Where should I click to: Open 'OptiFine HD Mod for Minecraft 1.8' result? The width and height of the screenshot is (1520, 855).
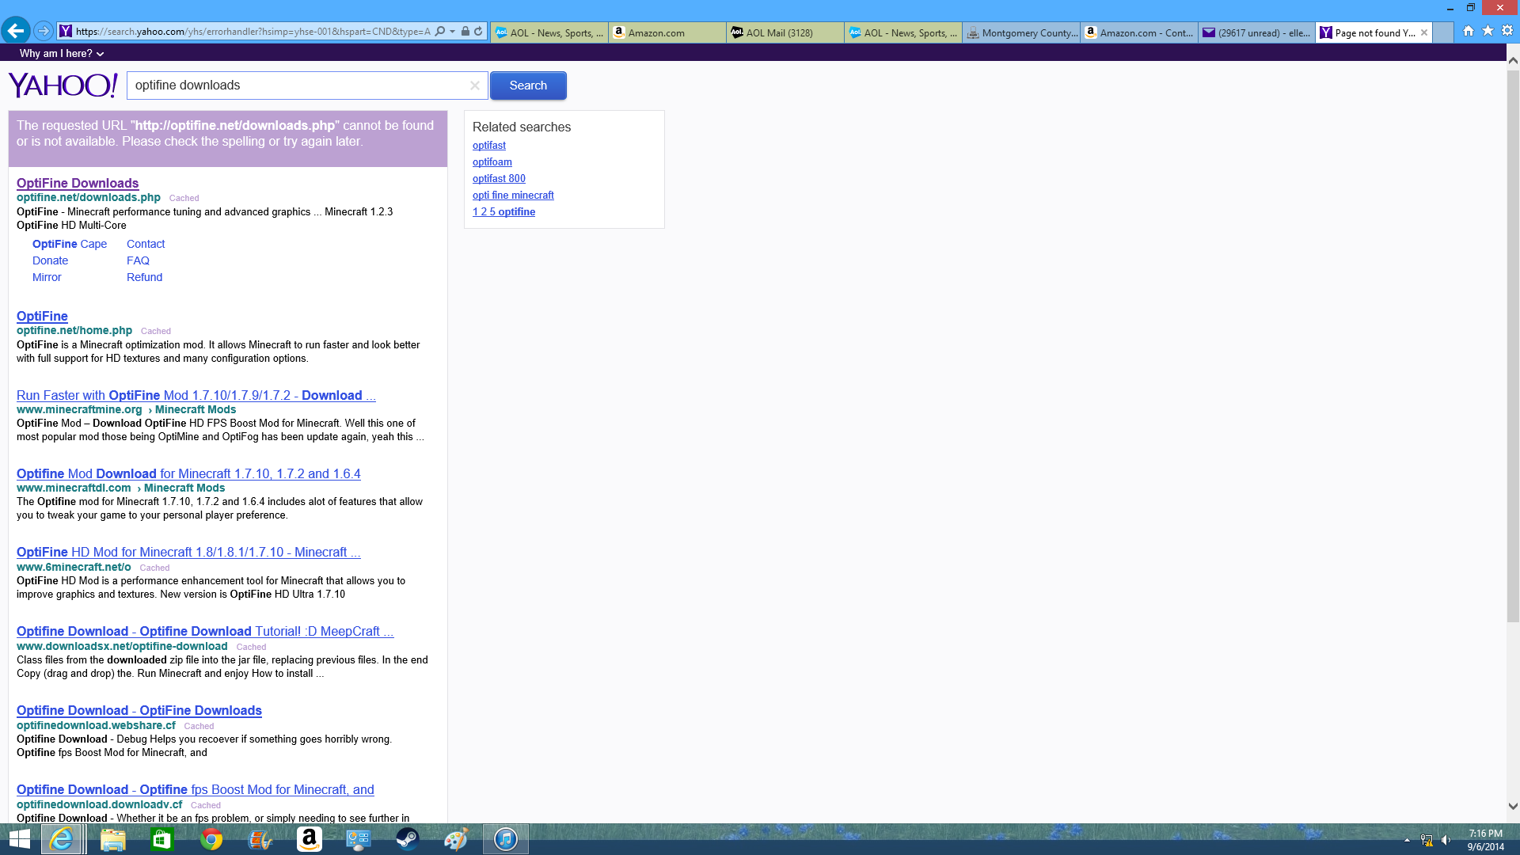(x=188, y=552)
